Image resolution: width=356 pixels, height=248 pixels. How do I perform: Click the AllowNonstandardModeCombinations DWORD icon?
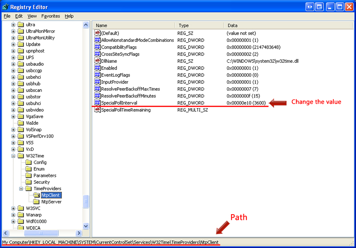point(97,40)
